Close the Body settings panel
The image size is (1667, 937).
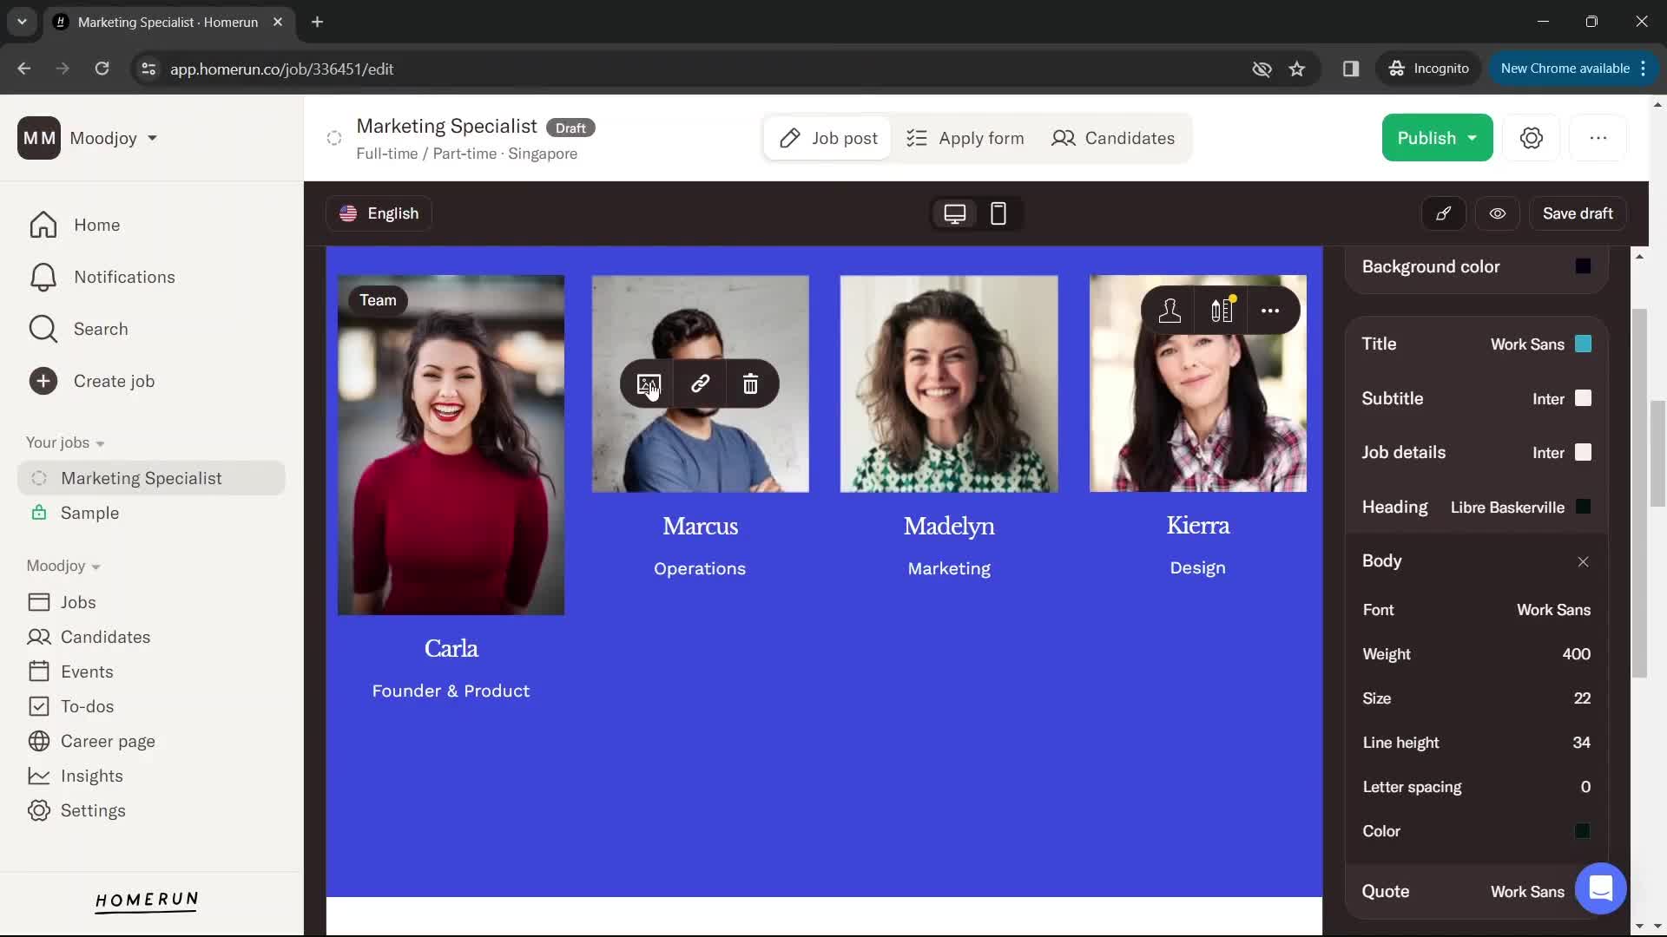[x=1583, y=561]
